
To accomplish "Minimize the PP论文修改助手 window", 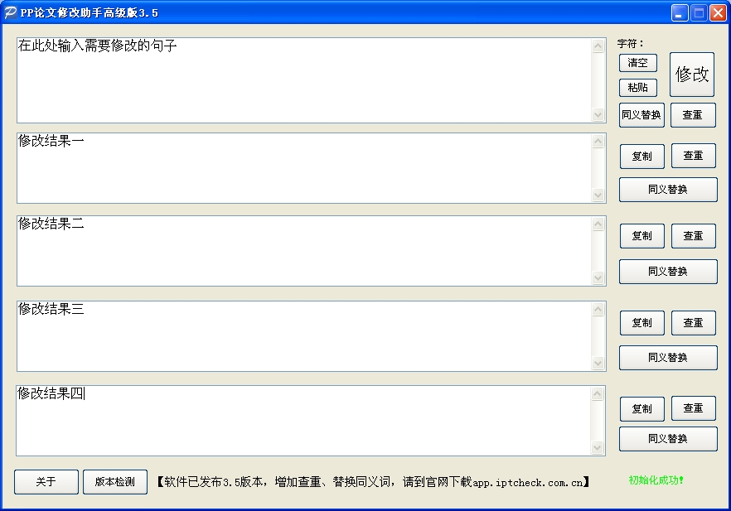I will (680, 13).
